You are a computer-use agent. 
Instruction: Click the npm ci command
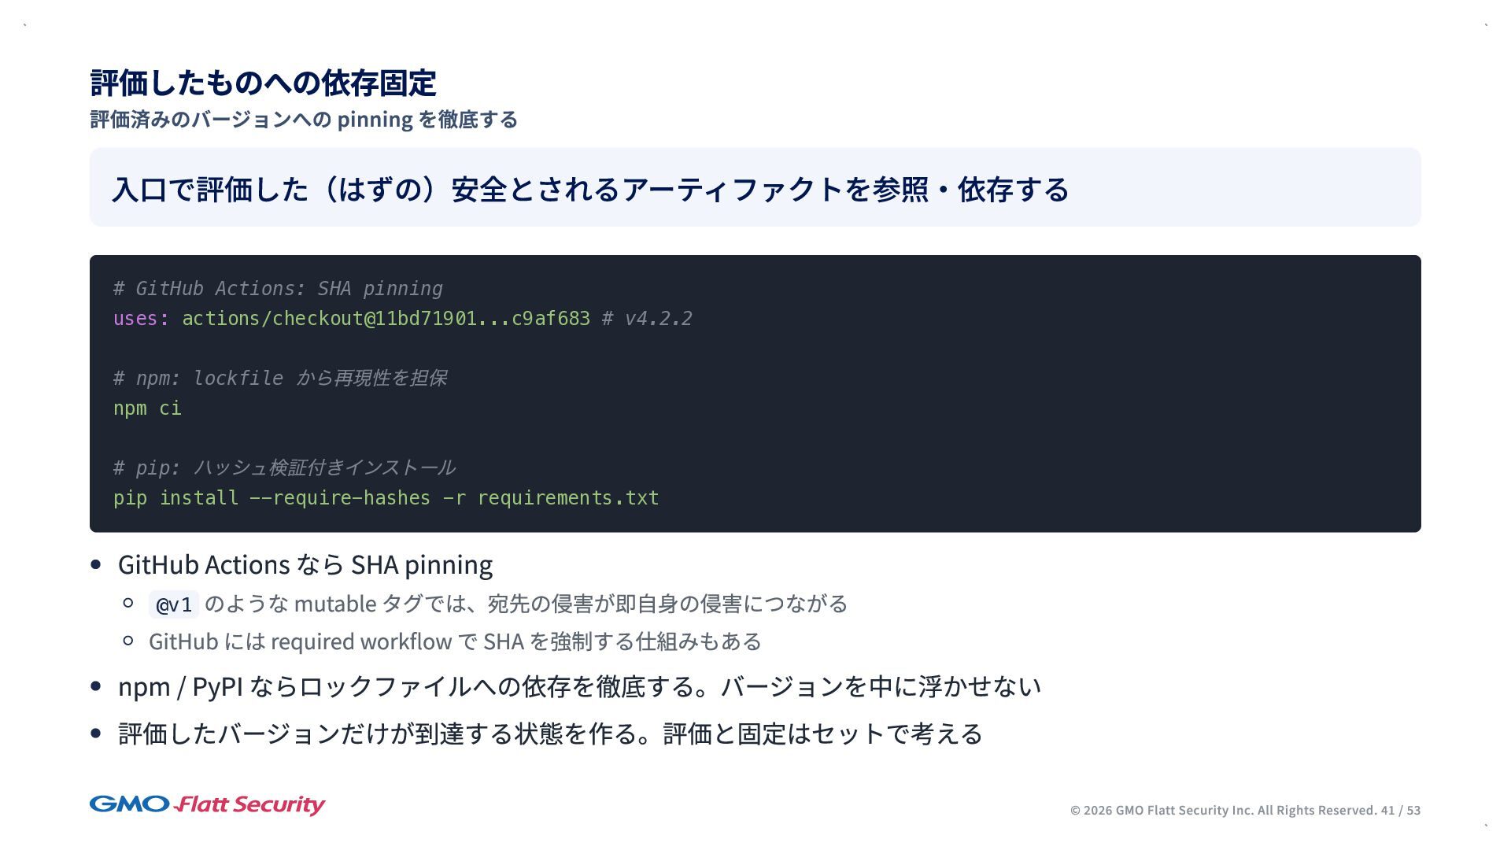pyautogui.click(x=147, y=408)
